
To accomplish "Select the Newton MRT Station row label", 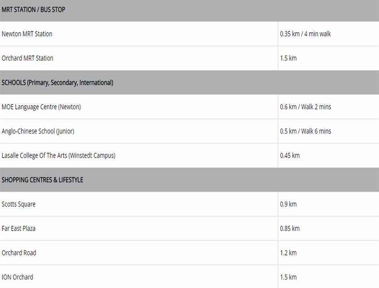I will pyautogui.click(x=27, y=34).
